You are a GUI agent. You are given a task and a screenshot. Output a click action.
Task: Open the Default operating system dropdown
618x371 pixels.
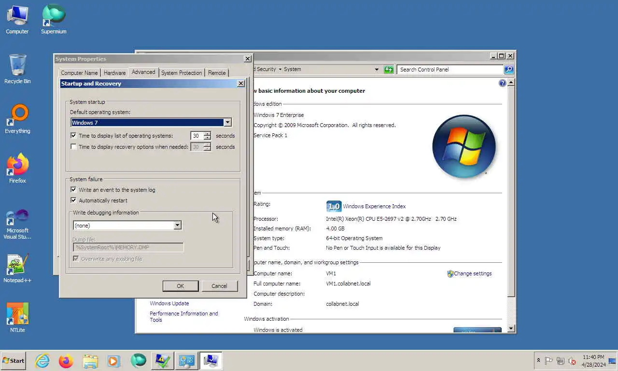pyautogui.click(x=227, y=123)
